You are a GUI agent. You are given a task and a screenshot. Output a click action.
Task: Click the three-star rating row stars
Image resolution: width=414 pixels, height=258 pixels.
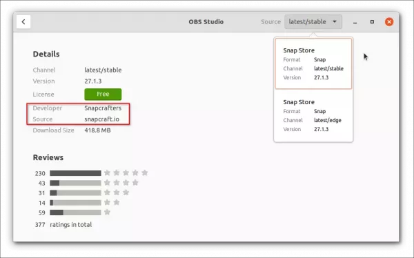coord(117,192)
